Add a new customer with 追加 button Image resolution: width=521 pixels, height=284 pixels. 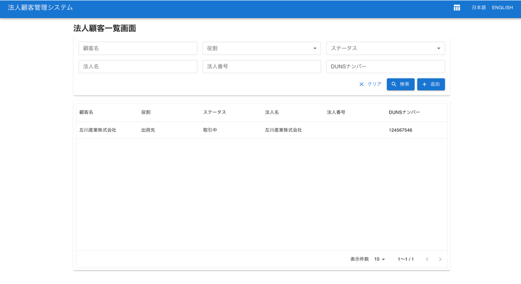click(431, 84)
